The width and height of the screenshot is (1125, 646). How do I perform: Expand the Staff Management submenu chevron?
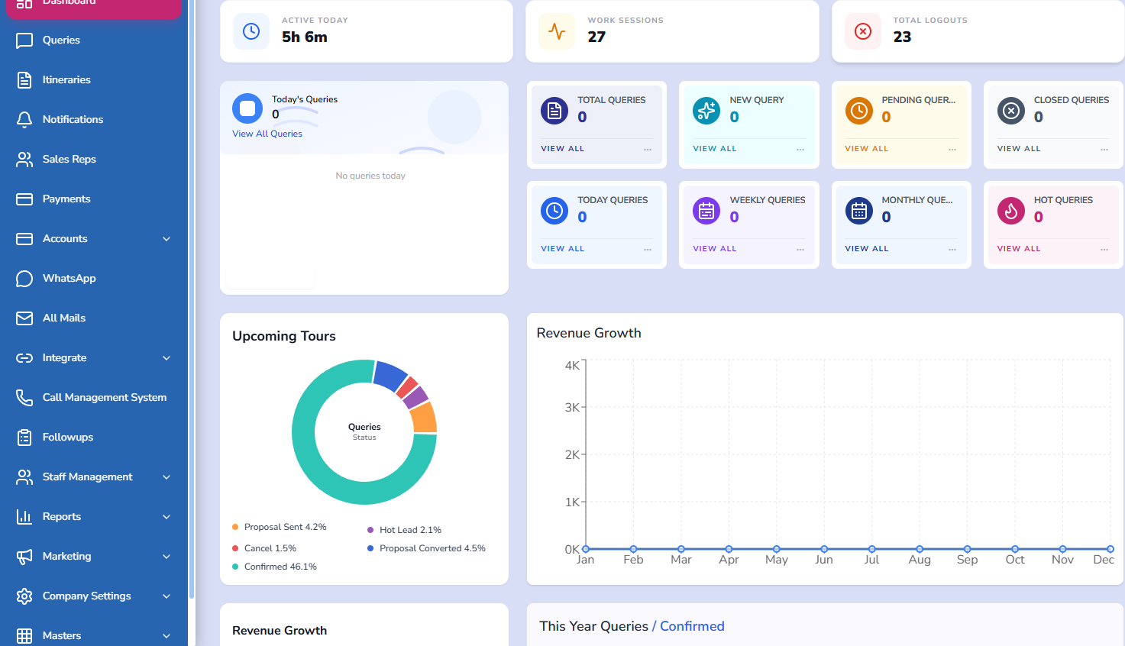pyautogui.click(x=166, y=477)
